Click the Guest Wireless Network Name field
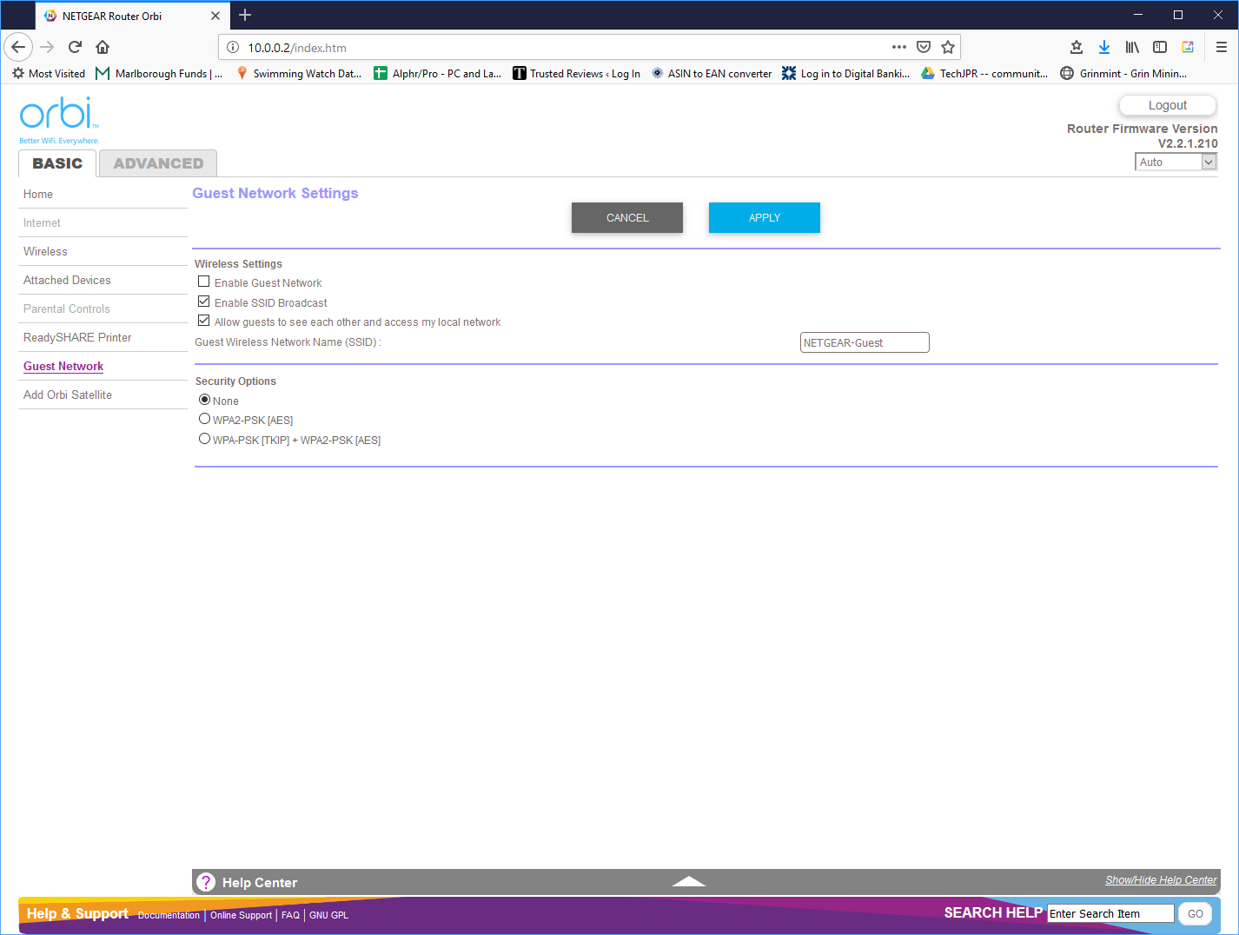The width and height of the screenshot is (1239, 935). (865, 342)
